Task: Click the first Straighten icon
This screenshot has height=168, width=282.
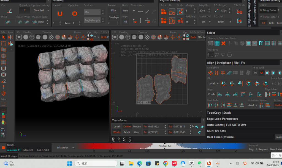Action: (x=210, y=73)
